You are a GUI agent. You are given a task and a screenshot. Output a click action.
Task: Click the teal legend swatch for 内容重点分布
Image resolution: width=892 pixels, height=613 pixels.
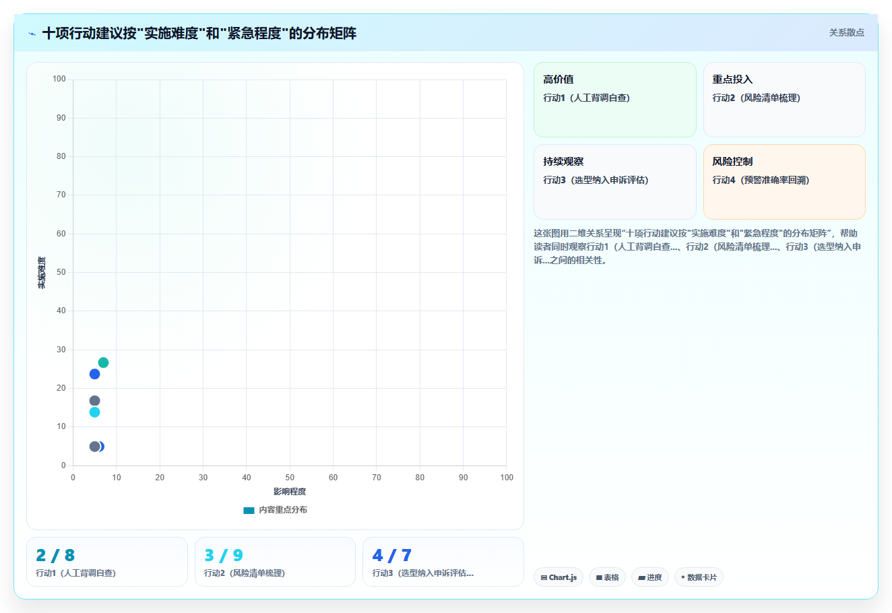click(249, 511)
